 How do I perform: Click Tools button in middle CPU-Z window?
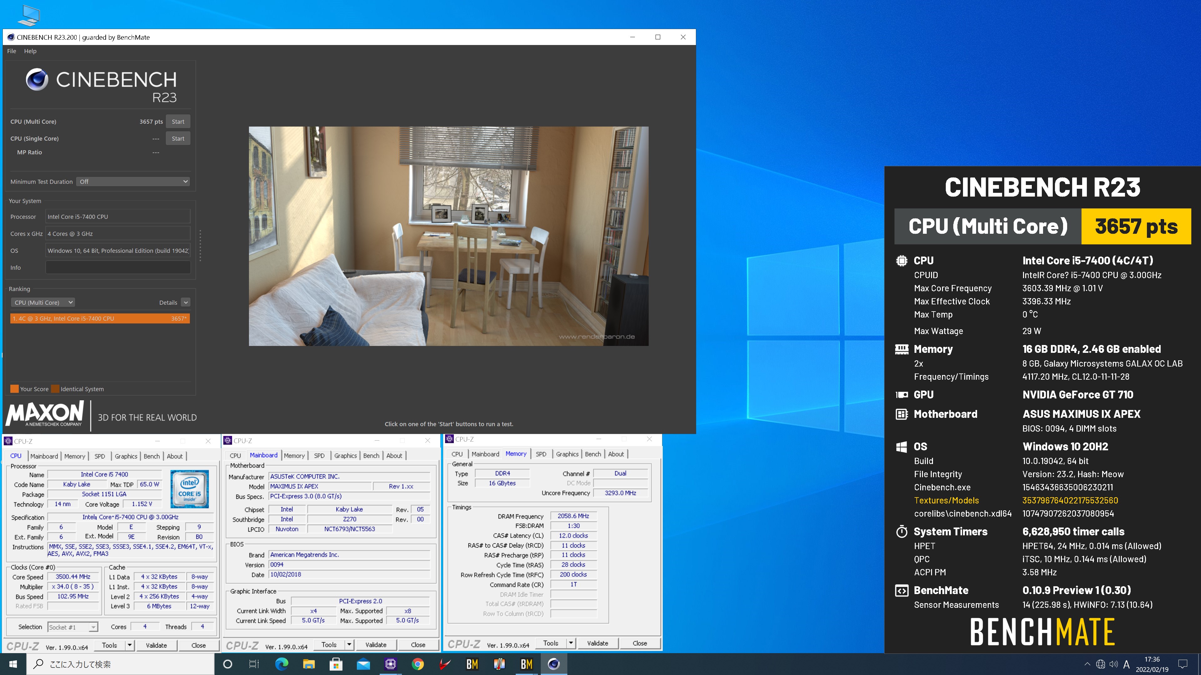329,645
